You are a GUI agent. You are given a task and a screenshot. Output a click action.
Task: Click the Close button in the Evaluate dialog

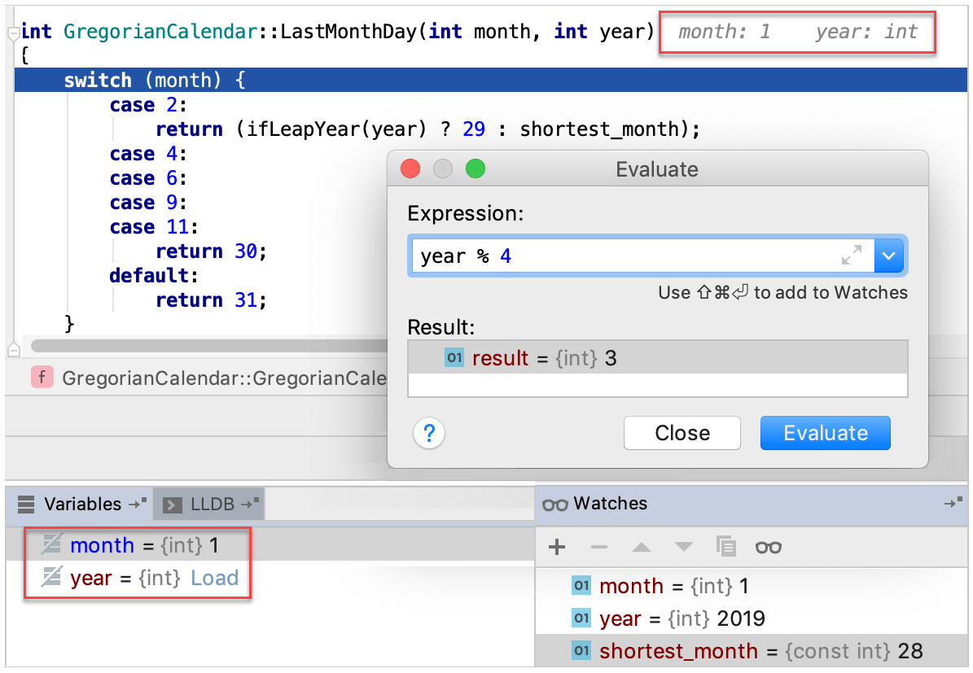point(682,434)
